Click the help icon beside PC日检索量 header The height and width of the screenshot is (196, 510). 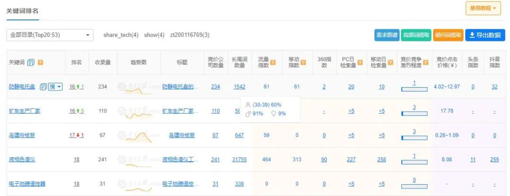[x=360, y=62]
